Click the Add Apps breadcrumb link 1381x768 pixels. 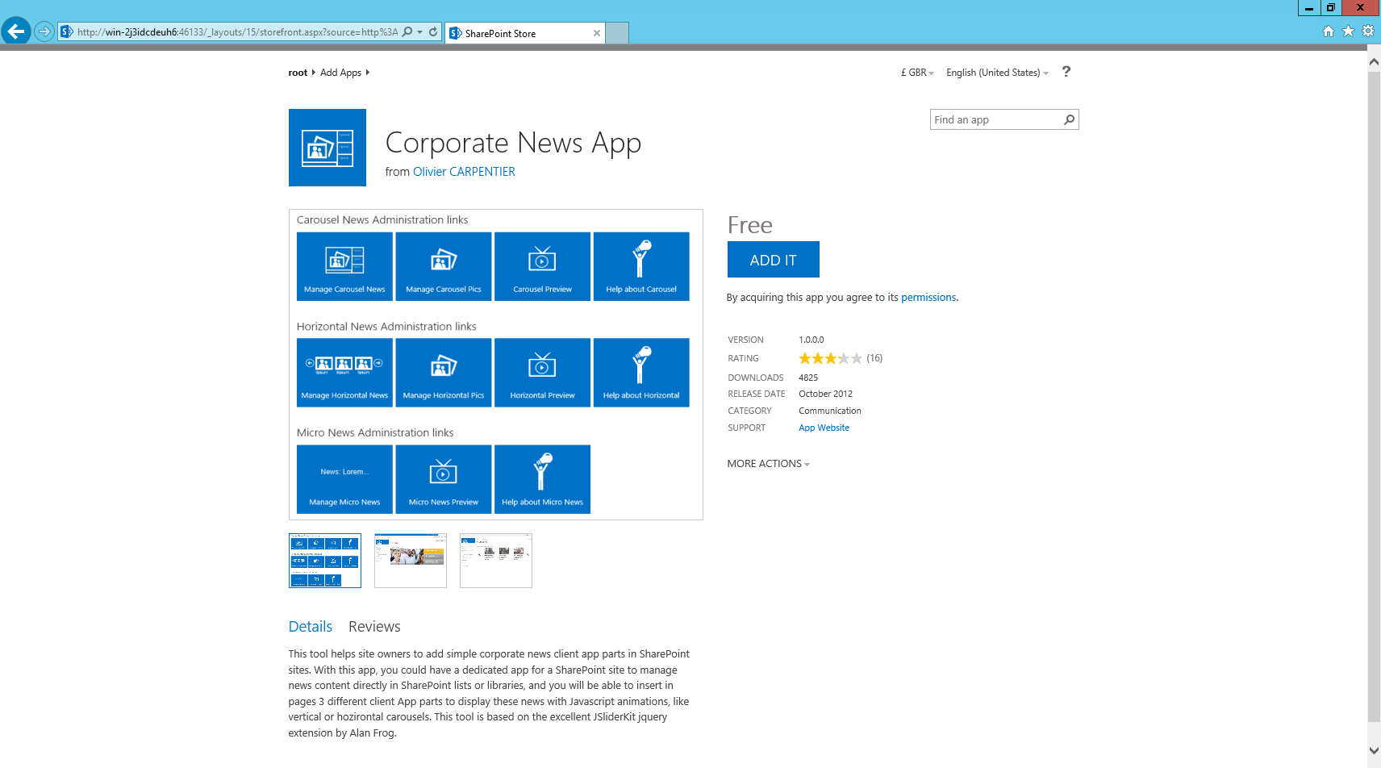pos(340,73)
